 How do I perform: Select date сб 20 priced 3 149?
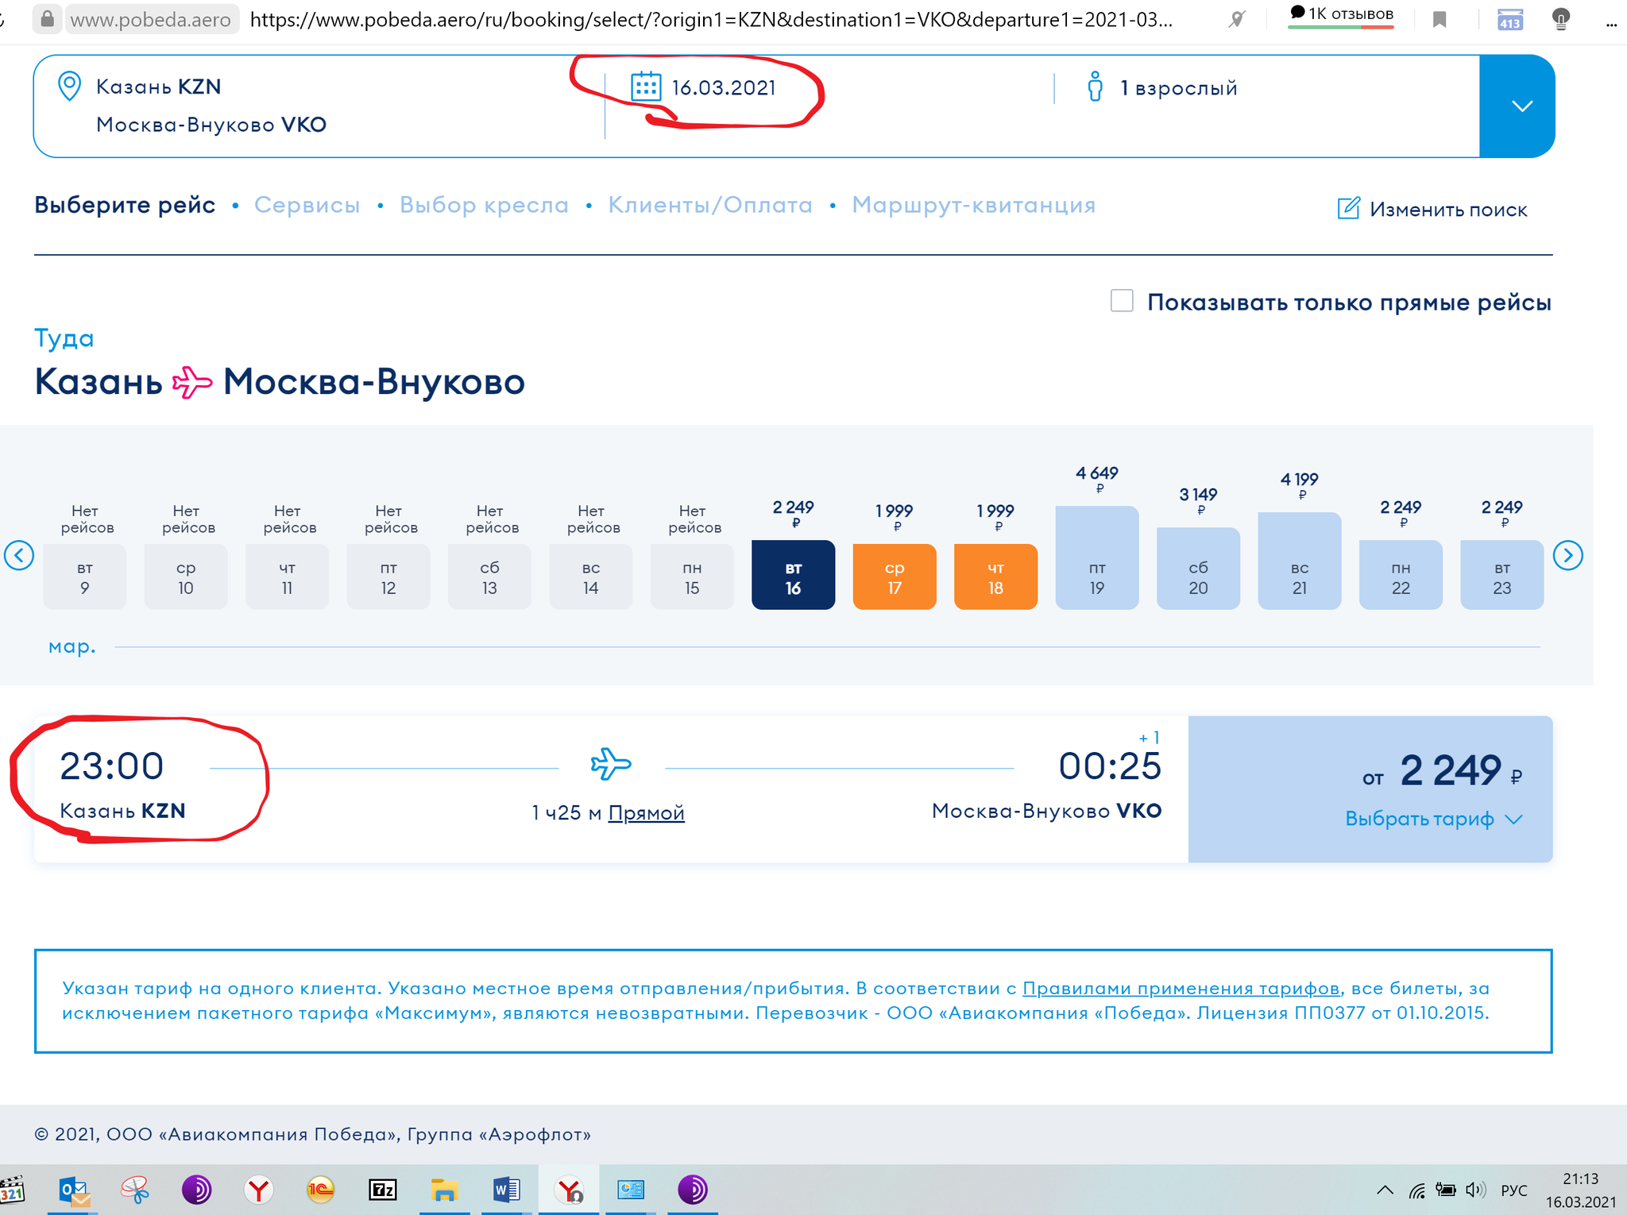click(1198, 569)
